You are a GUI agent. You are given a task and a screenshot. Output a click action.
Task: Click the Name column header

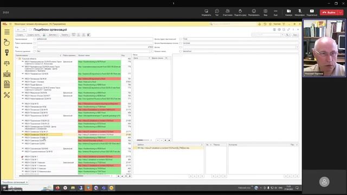(x=38, y=55)
